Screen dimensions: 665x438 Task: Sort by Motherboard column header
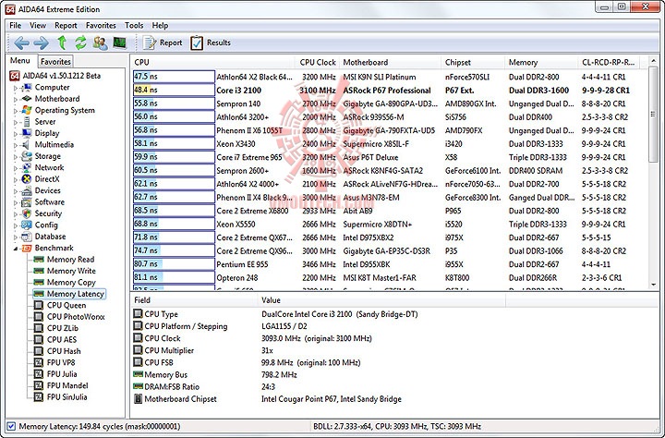[390, 63]
